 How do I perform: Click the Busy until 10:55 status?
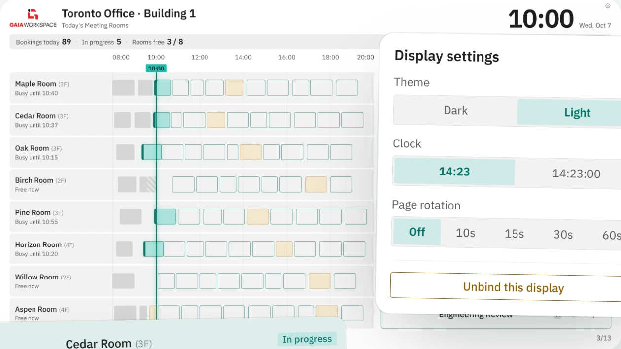pos(36,222)
